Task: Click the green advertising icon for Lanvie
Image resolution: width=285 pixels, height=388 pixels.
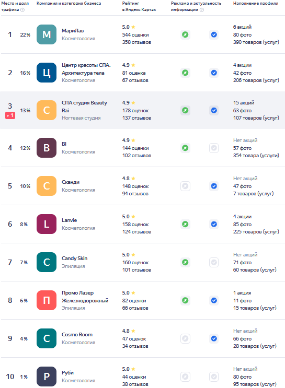Action: (x=185, y=224)
